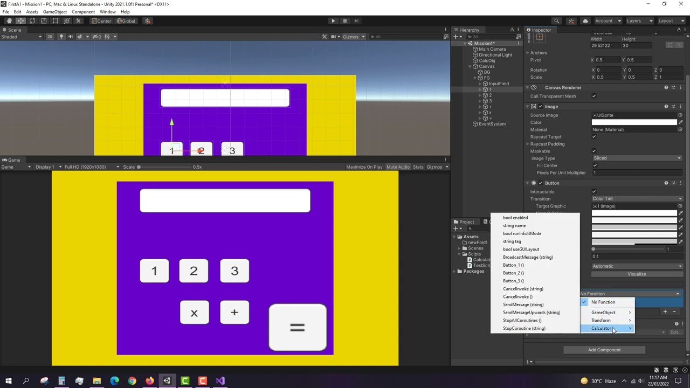Open Shaded draw mode dropdown
This screenshot has height=388, width=690.
tap(22, 37)
